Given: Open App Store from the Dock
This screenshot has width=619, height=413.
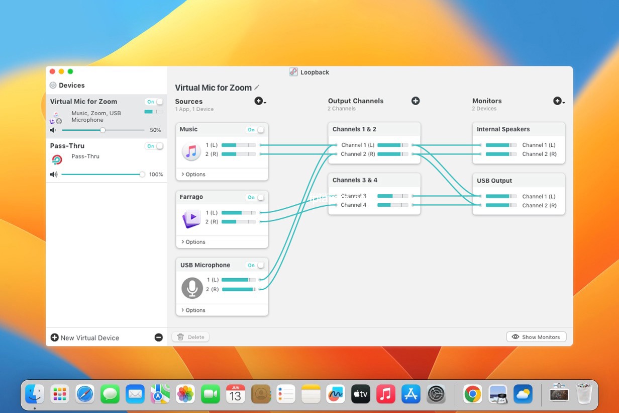Looking at the screenshot, I should pos(411,394).
